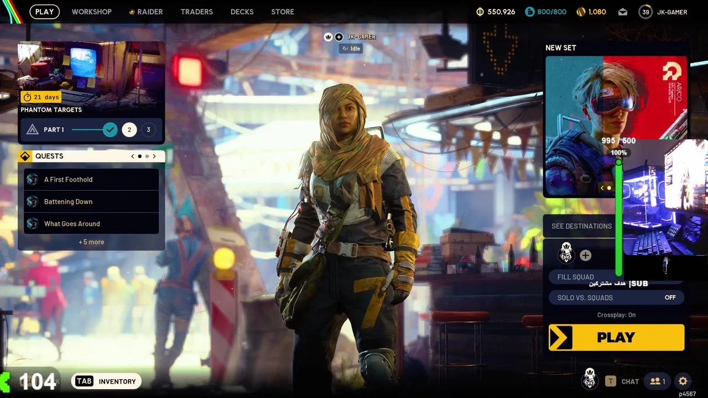The width and height of the screenshot is (708, 398).
Task: Click the player avatar icon near chat
Action: coord(590,380)
